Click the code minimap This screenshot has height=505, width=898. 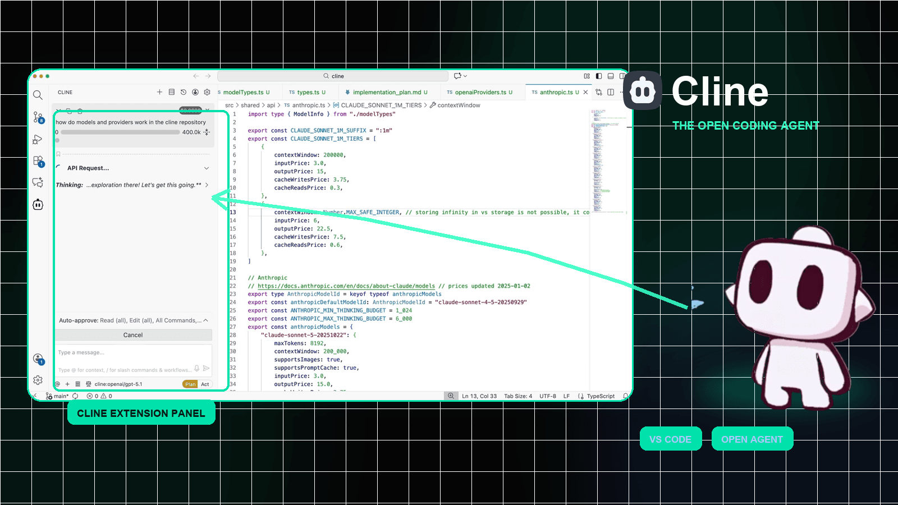pos(608,161)
